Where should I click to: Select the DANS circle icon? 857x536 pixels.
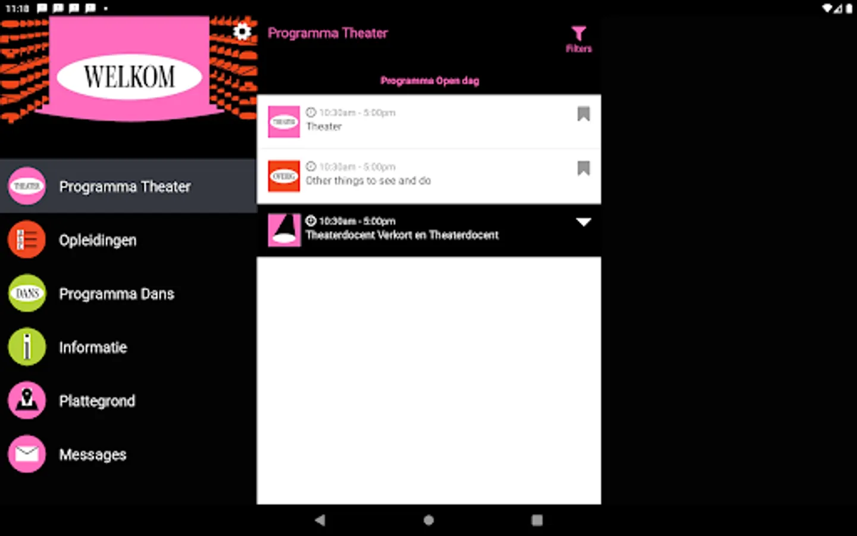click(x=26, y=293)
